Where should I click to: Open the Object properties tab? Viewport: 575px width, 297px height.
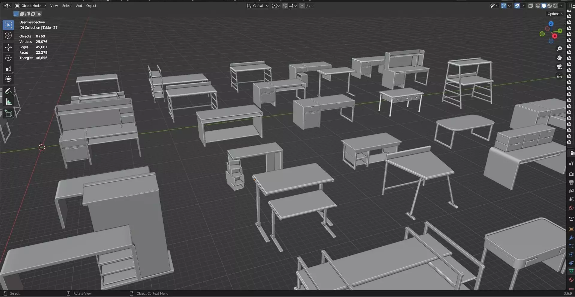pyautogui.click(x=571, y=229)
